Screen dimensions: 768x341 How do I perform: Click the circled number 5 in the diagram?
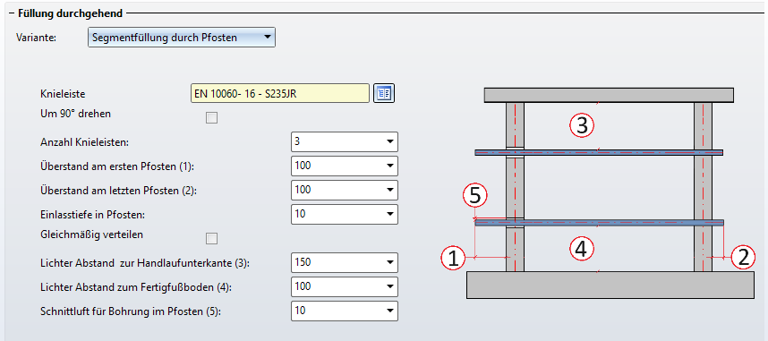475,197
